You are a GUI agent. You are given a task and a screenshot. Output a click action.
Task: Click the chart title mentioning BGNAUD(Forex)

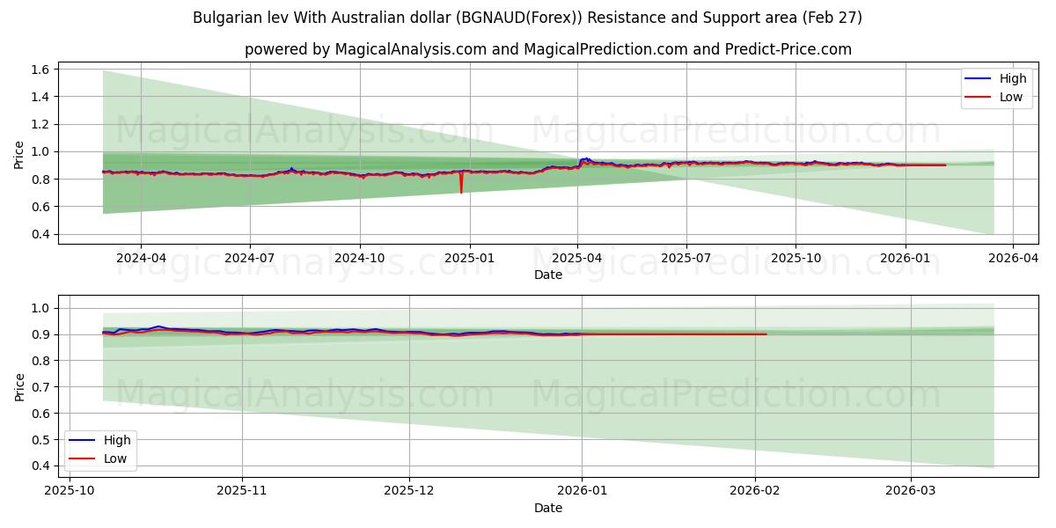[527, 18]
